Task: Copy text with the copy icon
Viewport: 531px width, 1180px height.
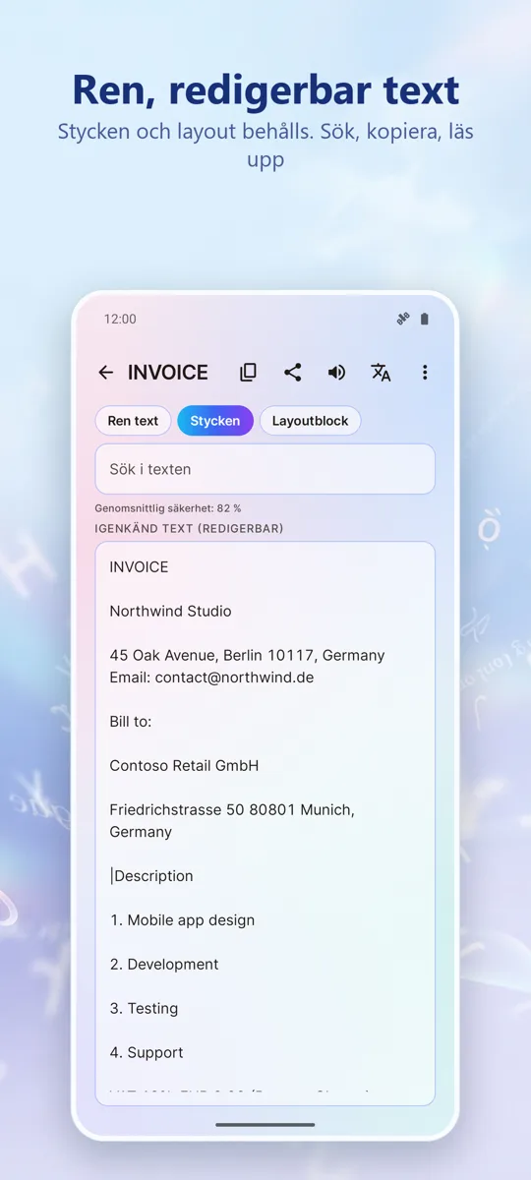Action: pyautogui.click(x=248, y=372)
